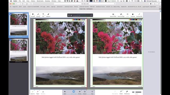Open the Edit menu
The image size is (170, 95).
[x=24, y=1]
